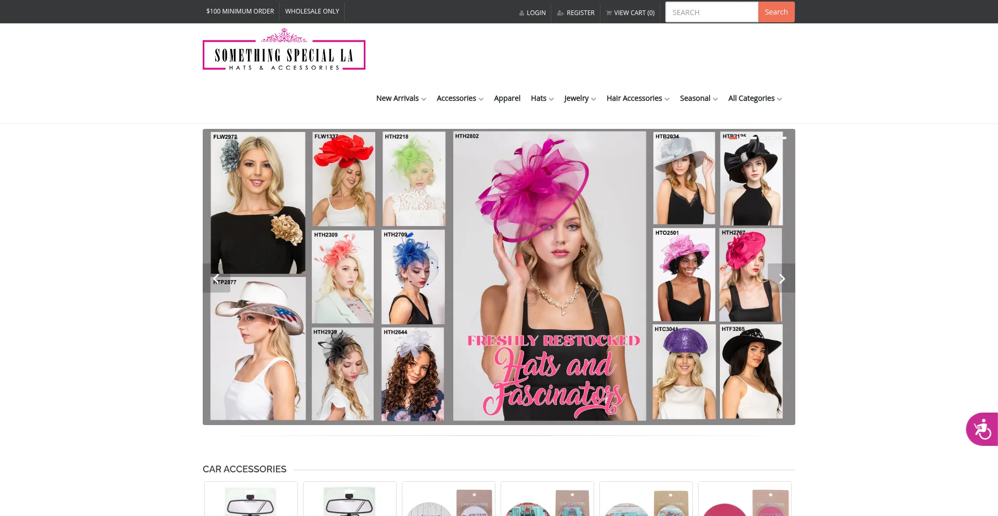Expand the All Categories menu

[x=755, y=98]
